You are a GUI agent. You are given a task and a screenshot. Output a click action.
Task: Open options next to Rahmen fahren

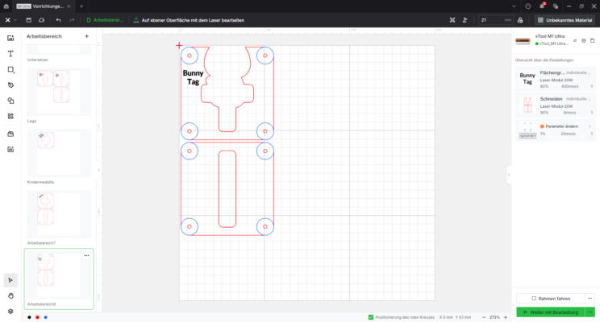tap(590, 299)
